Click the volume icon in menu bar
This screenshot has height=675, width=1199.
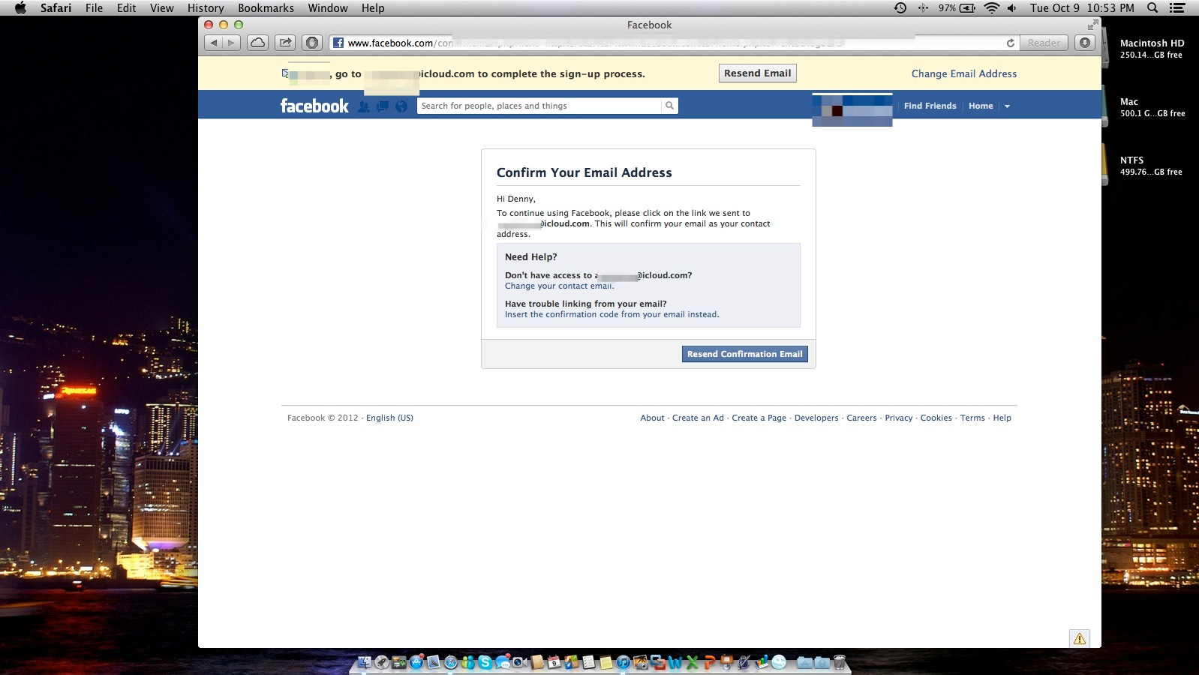pos(1012,8)
